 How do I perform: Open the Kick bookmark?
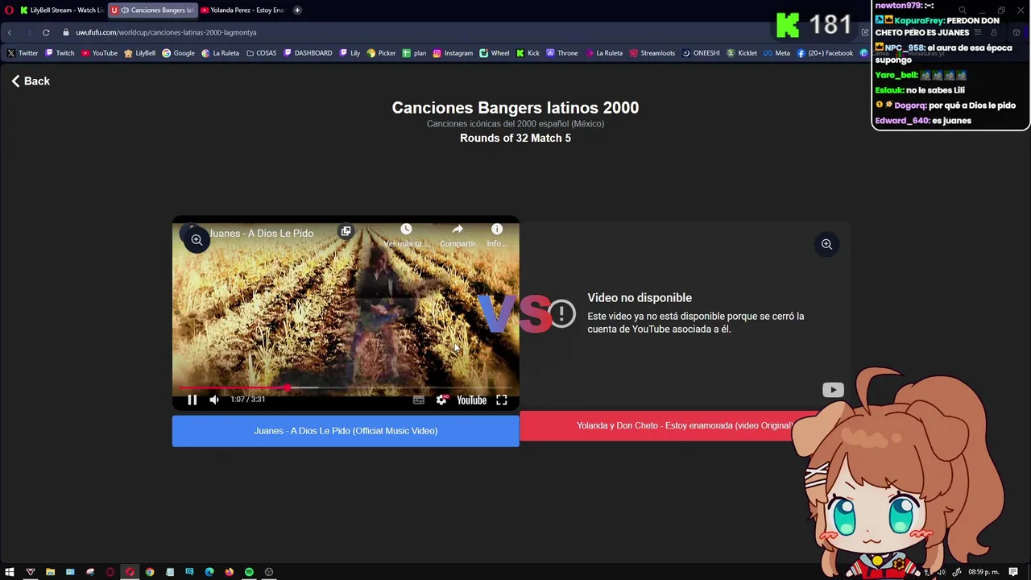[x=528, y=53]
